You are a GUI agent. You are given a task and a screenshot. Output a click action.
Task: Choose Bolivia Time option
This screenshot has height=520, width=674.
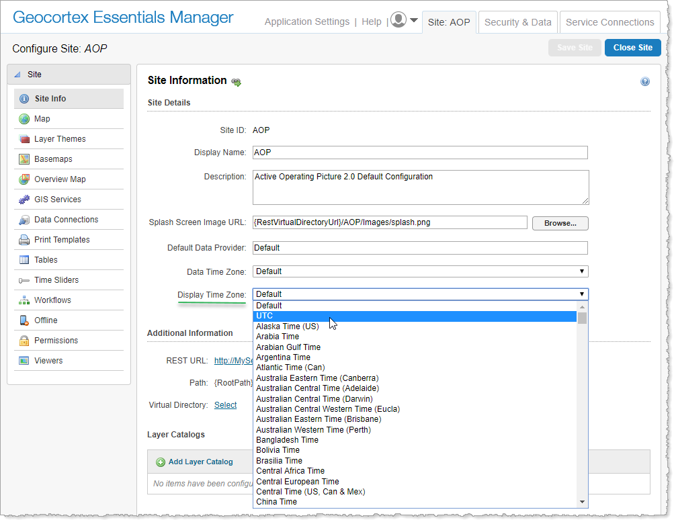[x=415, y=450]
